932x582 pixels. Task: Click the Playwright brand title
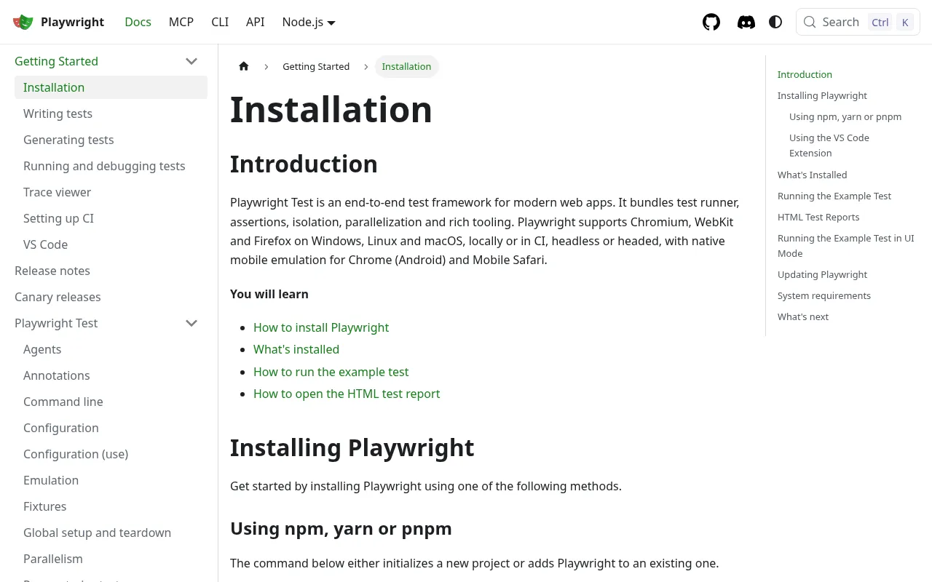tap(72, 22)
